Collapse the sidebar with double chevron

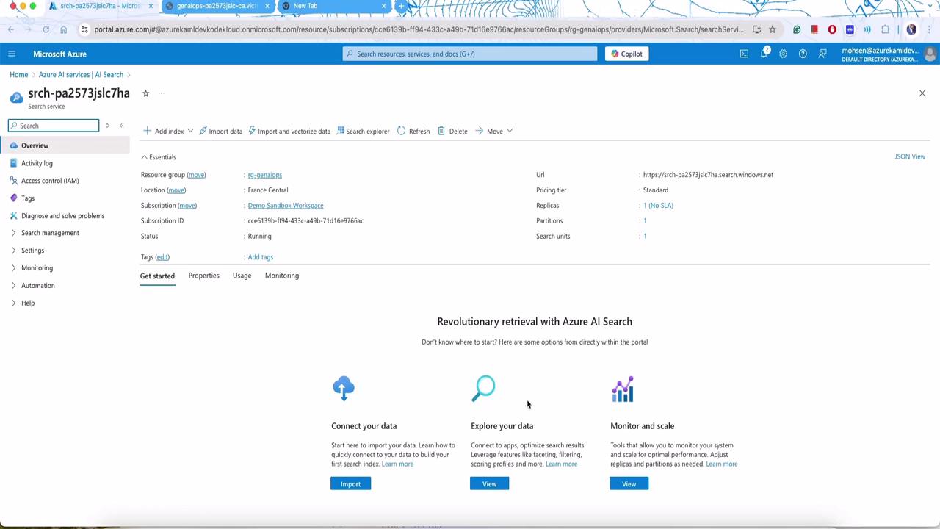(x=121, y=126)
